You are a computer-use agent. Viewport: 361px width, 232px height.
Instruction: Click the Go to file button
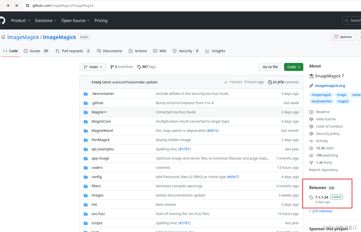tap(270, 67)
